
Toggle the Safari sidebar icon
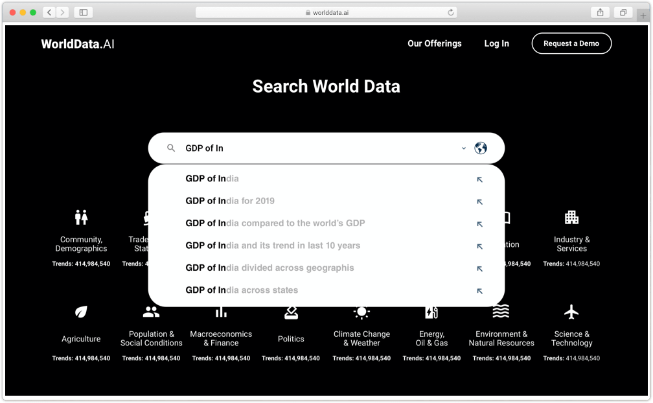(x=84, y=12)
